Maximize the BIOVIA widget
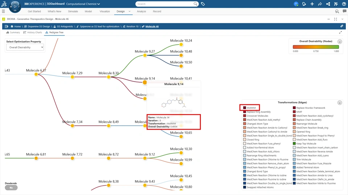Screen dimensions: 348x195 tap(336, 19)
